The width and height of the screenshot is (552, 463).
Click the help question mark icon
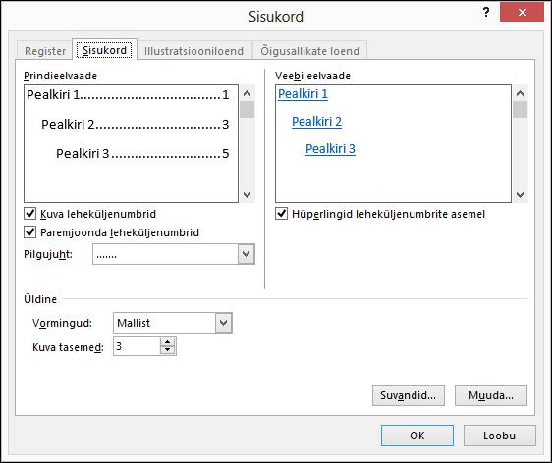point(486,13)
